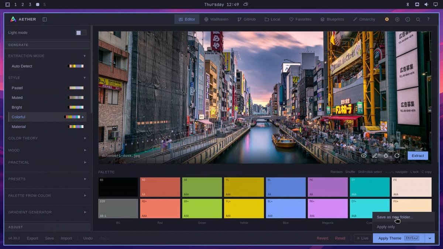Expand the Color Theory section
Viewport: 443px width, 249px height.
tap(47, 138)
